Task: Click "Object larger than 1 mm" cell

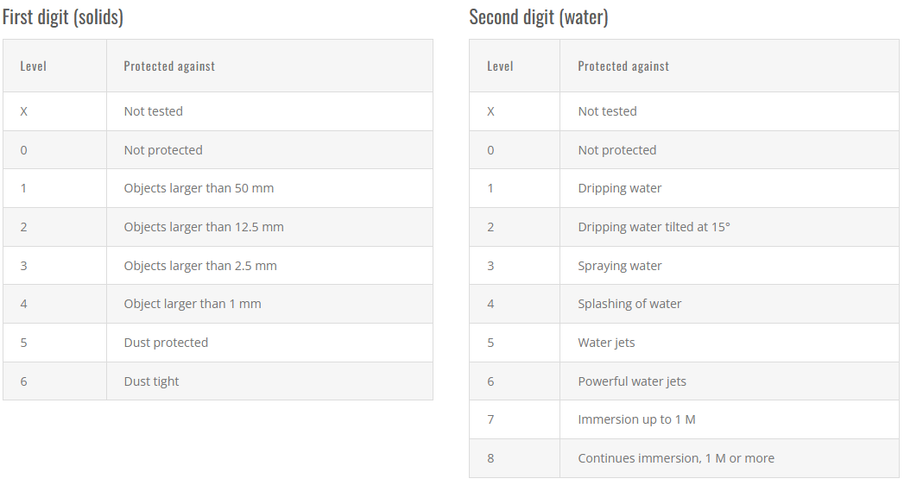Action: point(269,304)
